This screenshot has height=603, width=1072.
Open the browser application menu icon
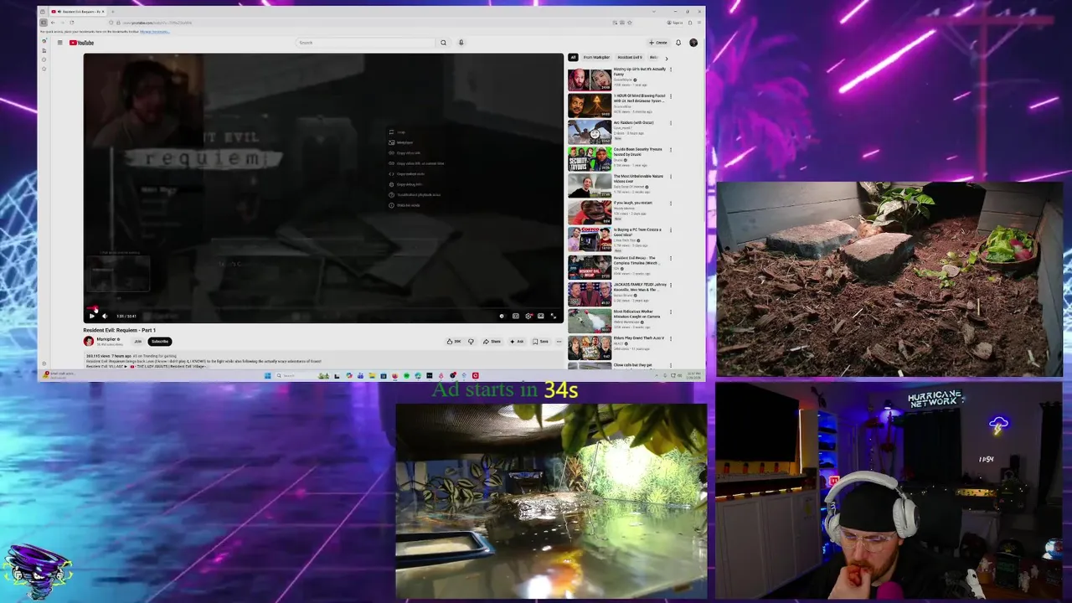click(x=698, y=23)
